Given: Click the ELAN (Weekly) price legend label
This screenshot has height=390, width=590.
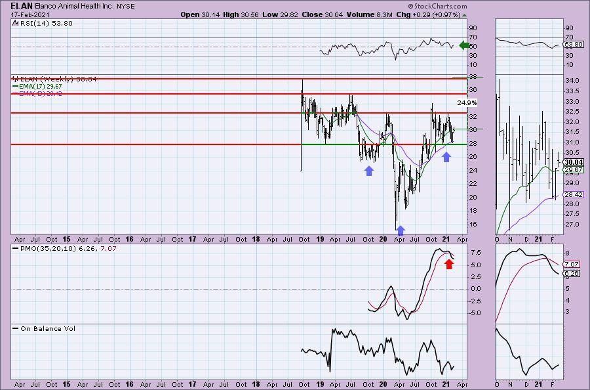Looking at the screenshot, I should pyautogui.click(x=58, y=79).
